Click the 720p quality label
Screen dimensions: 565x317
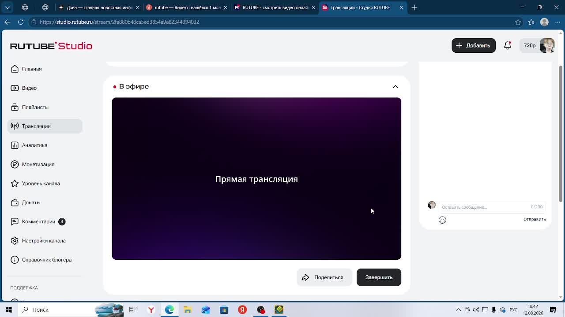(x=529, y=45)
